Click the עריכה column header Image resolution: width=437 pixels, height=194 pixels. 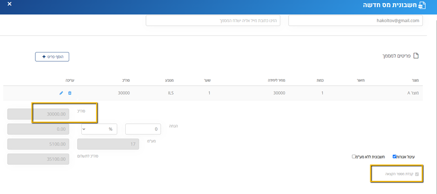70,80
